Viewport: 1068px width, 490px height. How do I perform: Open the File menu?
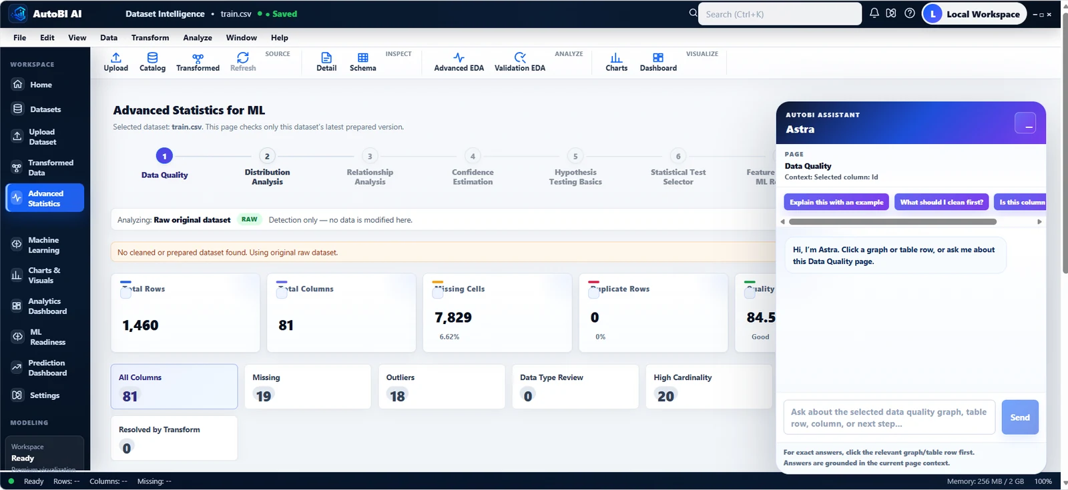pyautogui.click(x=20, y=37)
